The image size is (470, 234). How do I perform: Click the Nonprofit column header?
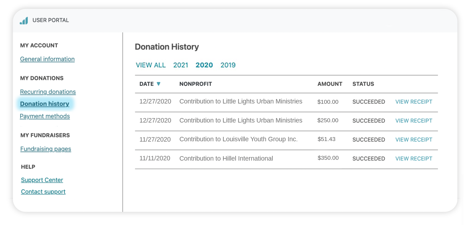[195, 84]
